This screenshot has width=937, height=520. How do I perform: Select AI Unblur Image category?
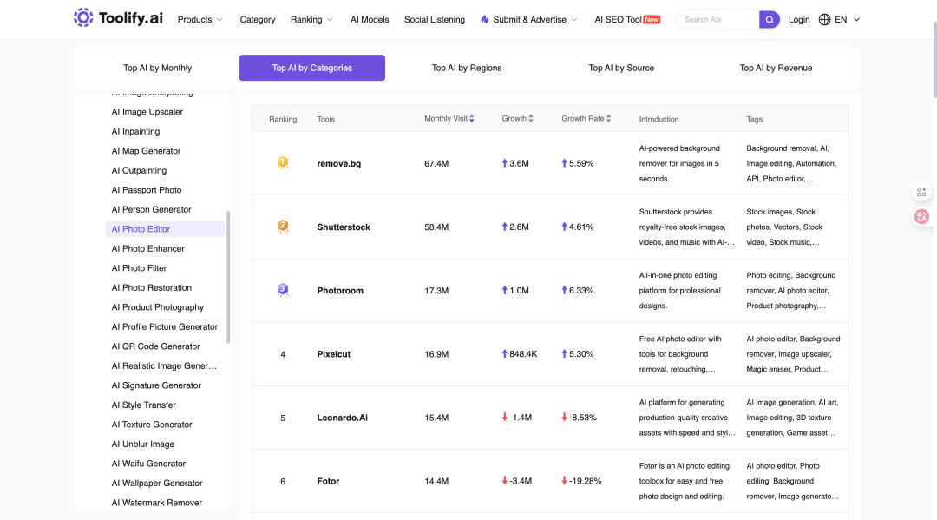[143, 444]
